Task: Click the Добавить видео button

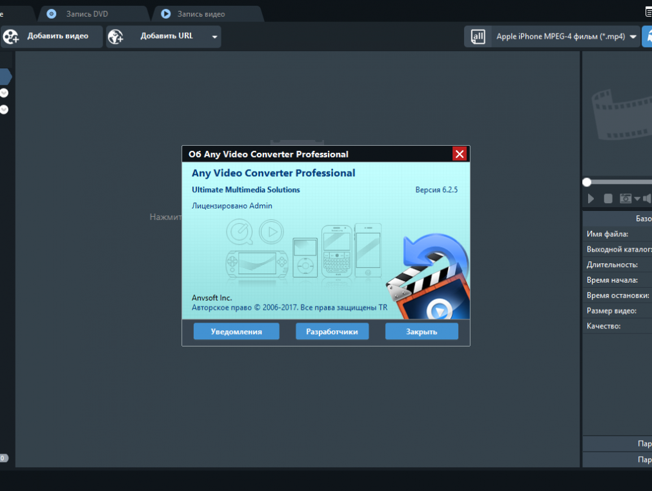Action: point(52,37)
